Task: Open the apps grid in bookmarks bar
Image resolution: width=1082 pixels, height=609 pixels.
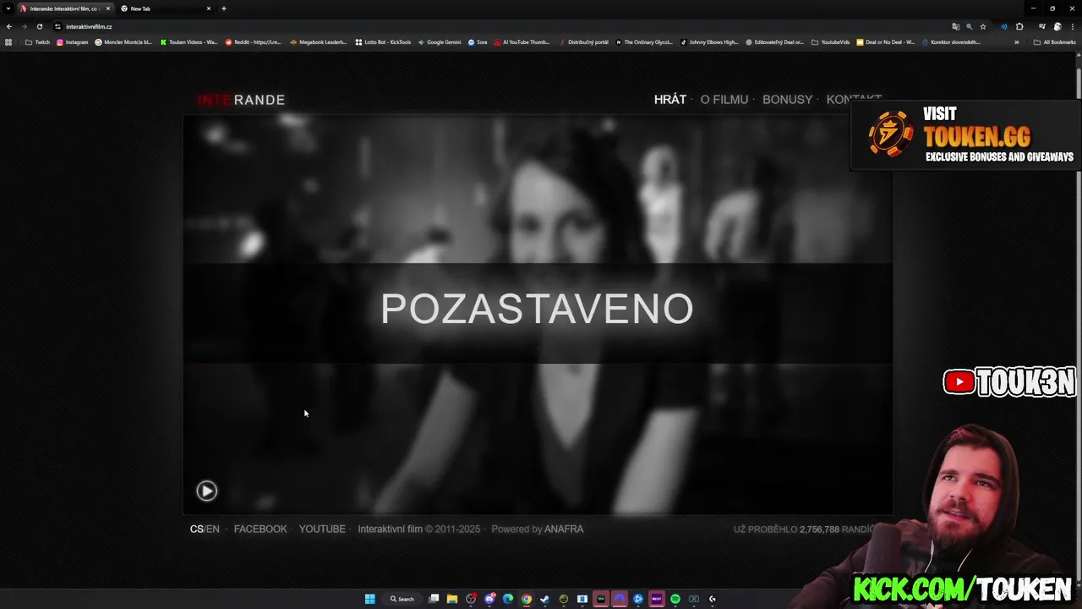Action: (8, 42)
